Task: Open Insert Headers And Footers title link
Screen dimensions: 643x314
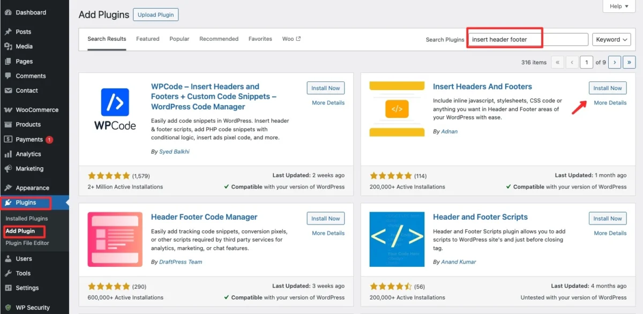Action: [482, 87]
